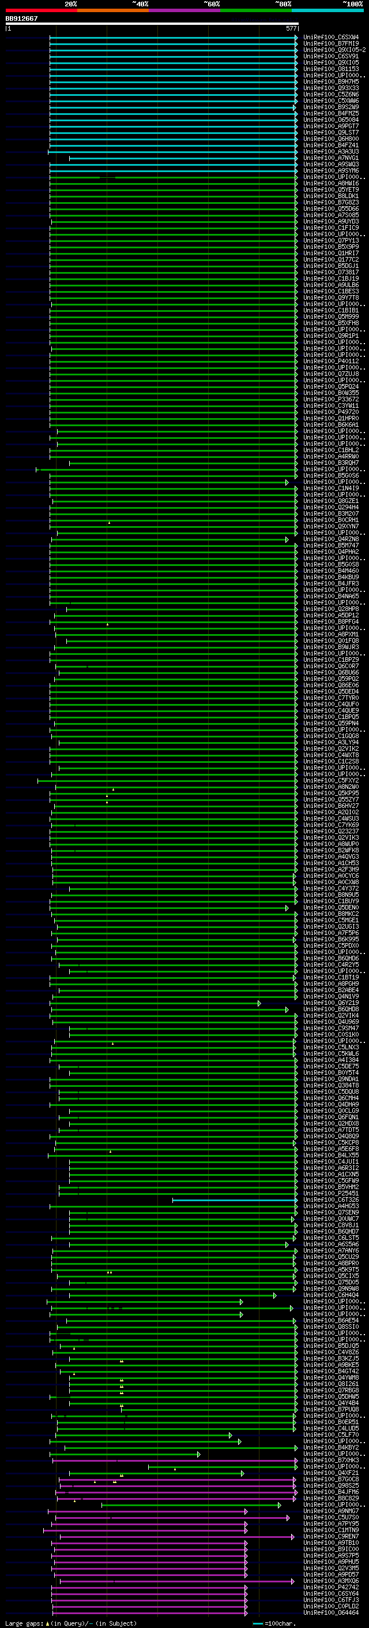
Task: Open hit UniRef100_Q9XIO5-2
Action: [x=335, y=50]
